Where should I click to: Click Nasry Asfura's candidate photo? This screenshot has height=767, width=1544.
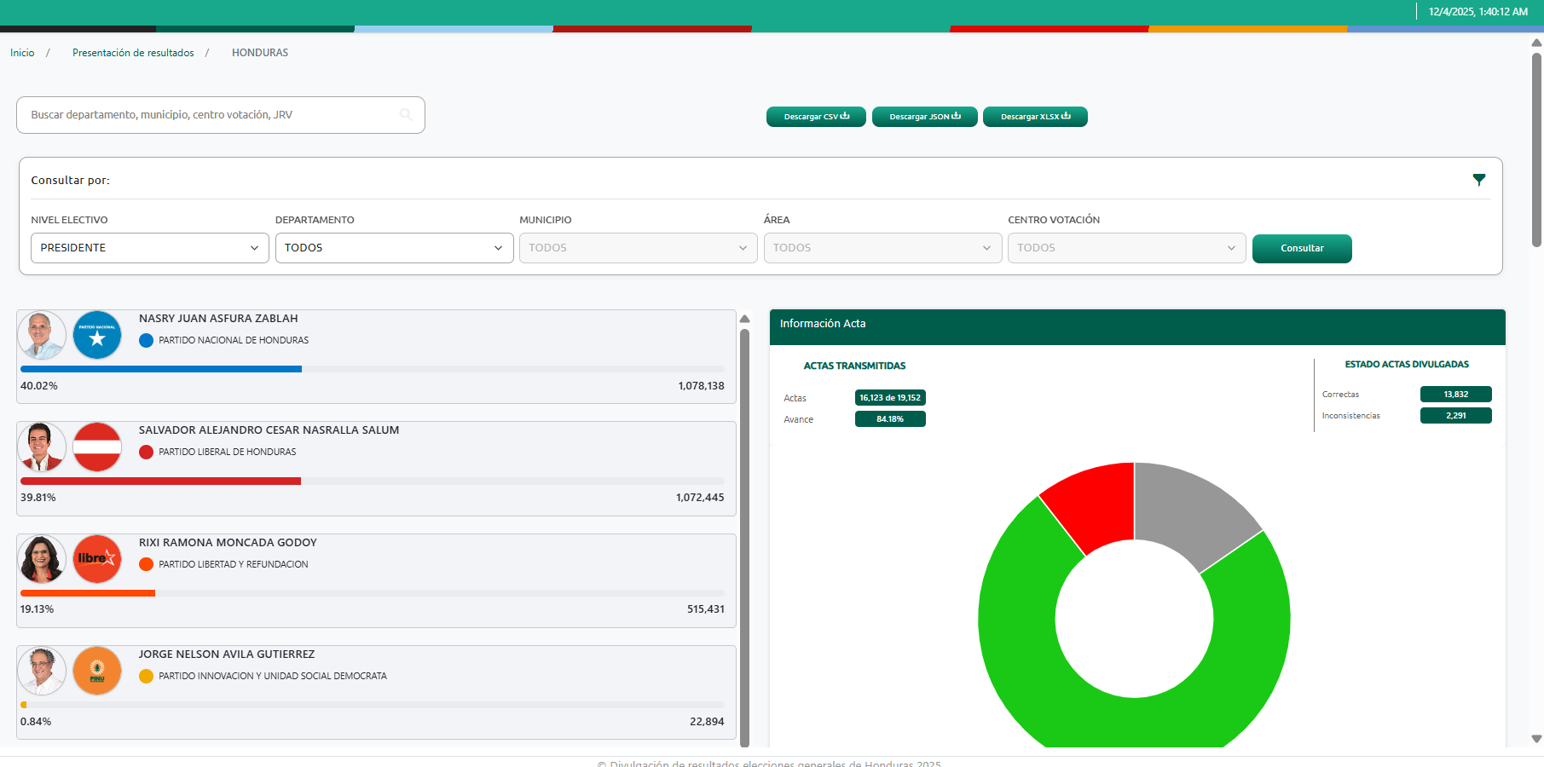pos(42,335)
